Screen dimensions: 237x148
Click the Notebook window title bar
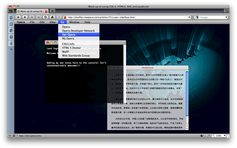148,68
